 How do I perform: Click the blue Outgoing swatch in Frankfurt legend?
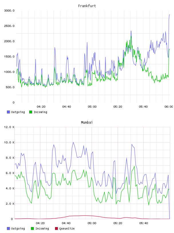point(8,112)
